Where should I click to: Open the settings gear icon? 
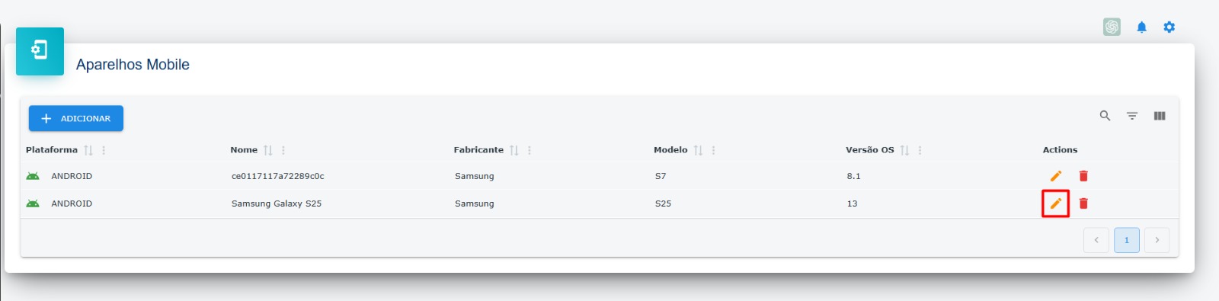pyautogui.click(x=1169, y=27)
